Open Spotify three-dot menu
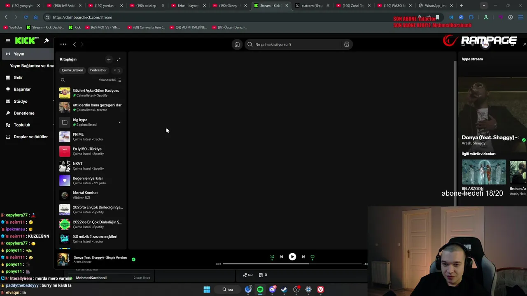This screenshot has height=296, width=527. click(63, 44)
